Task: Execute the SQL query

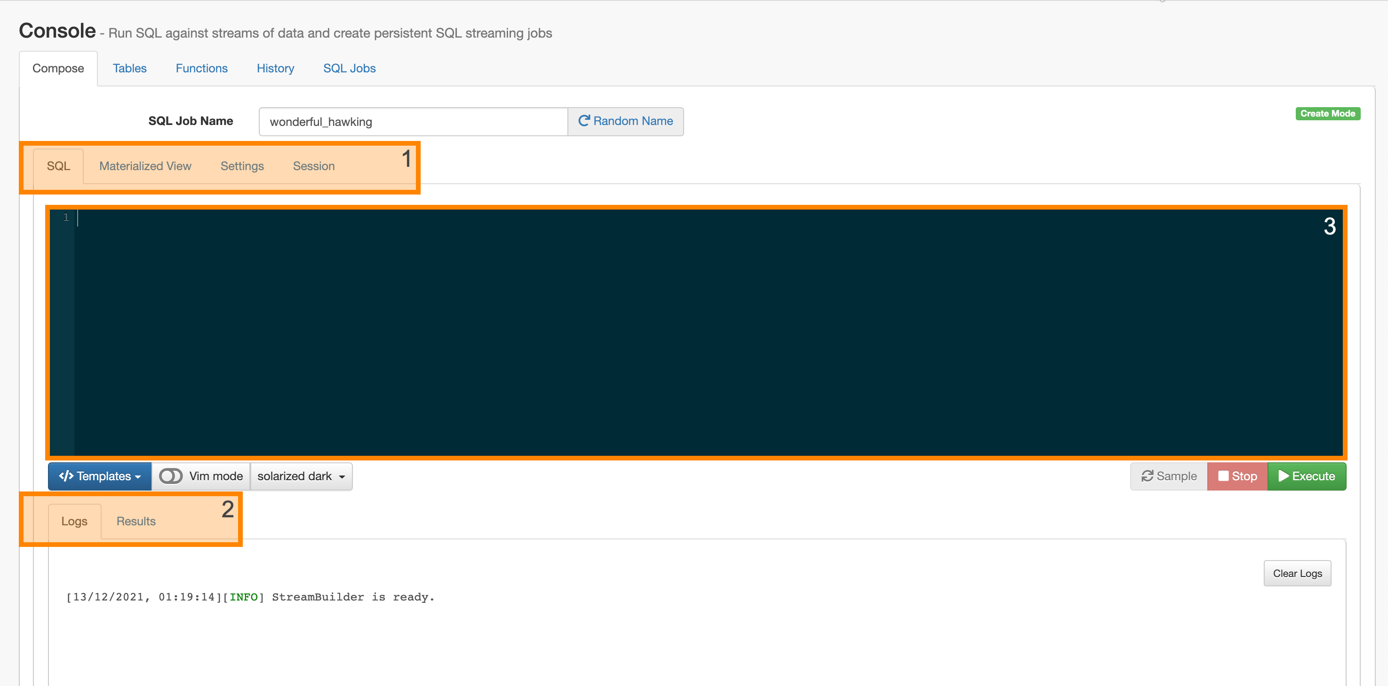Action: (x=1307, y=476)
